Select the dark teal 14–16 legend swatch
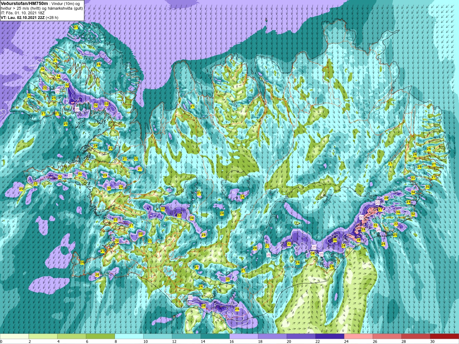Viewport: 459px width, 344px height. pos(215,336)
